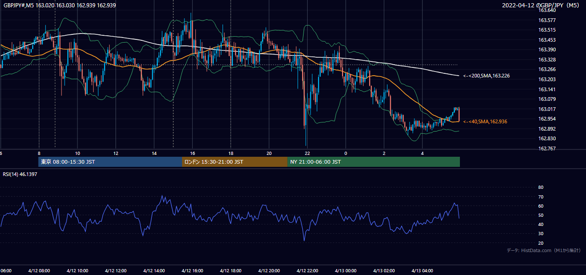586x275 pixels.
Task: Click the RSI(14) 46.1397 indicator label
Action: pyautogui.click(x=19, y=175)
